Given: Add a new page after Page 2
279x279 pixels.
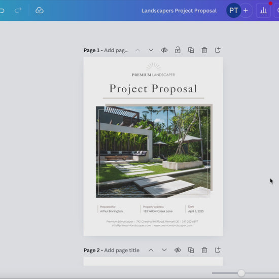Looking at the screenshot, I should tap(218, 250).
